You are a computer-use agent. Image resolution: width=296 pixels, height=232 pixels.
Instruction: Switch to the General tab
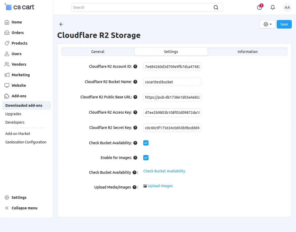[98, 52]
